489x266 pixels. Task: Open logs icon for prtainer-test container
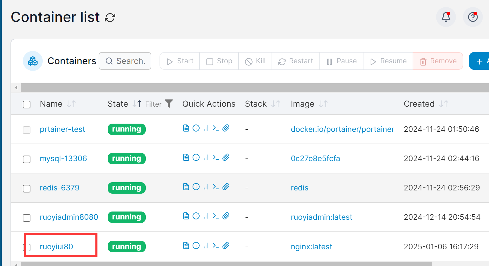186,128
